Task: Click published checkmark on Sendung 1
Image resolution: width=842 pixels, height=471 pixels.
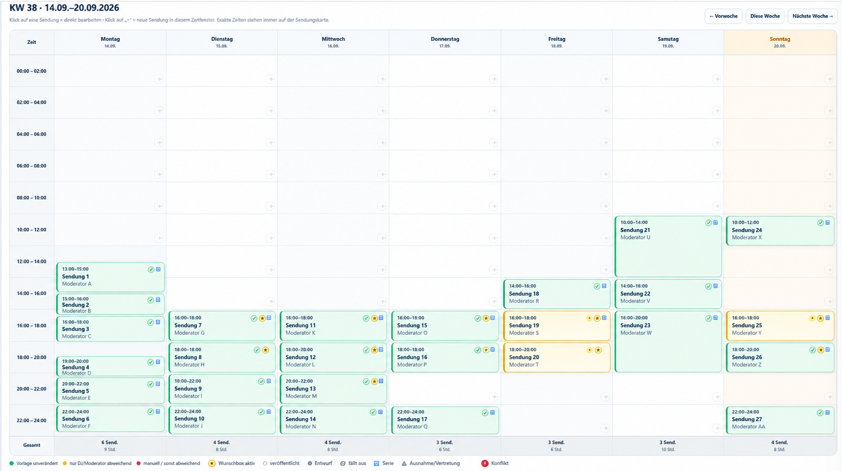Action: click(151, 270)
